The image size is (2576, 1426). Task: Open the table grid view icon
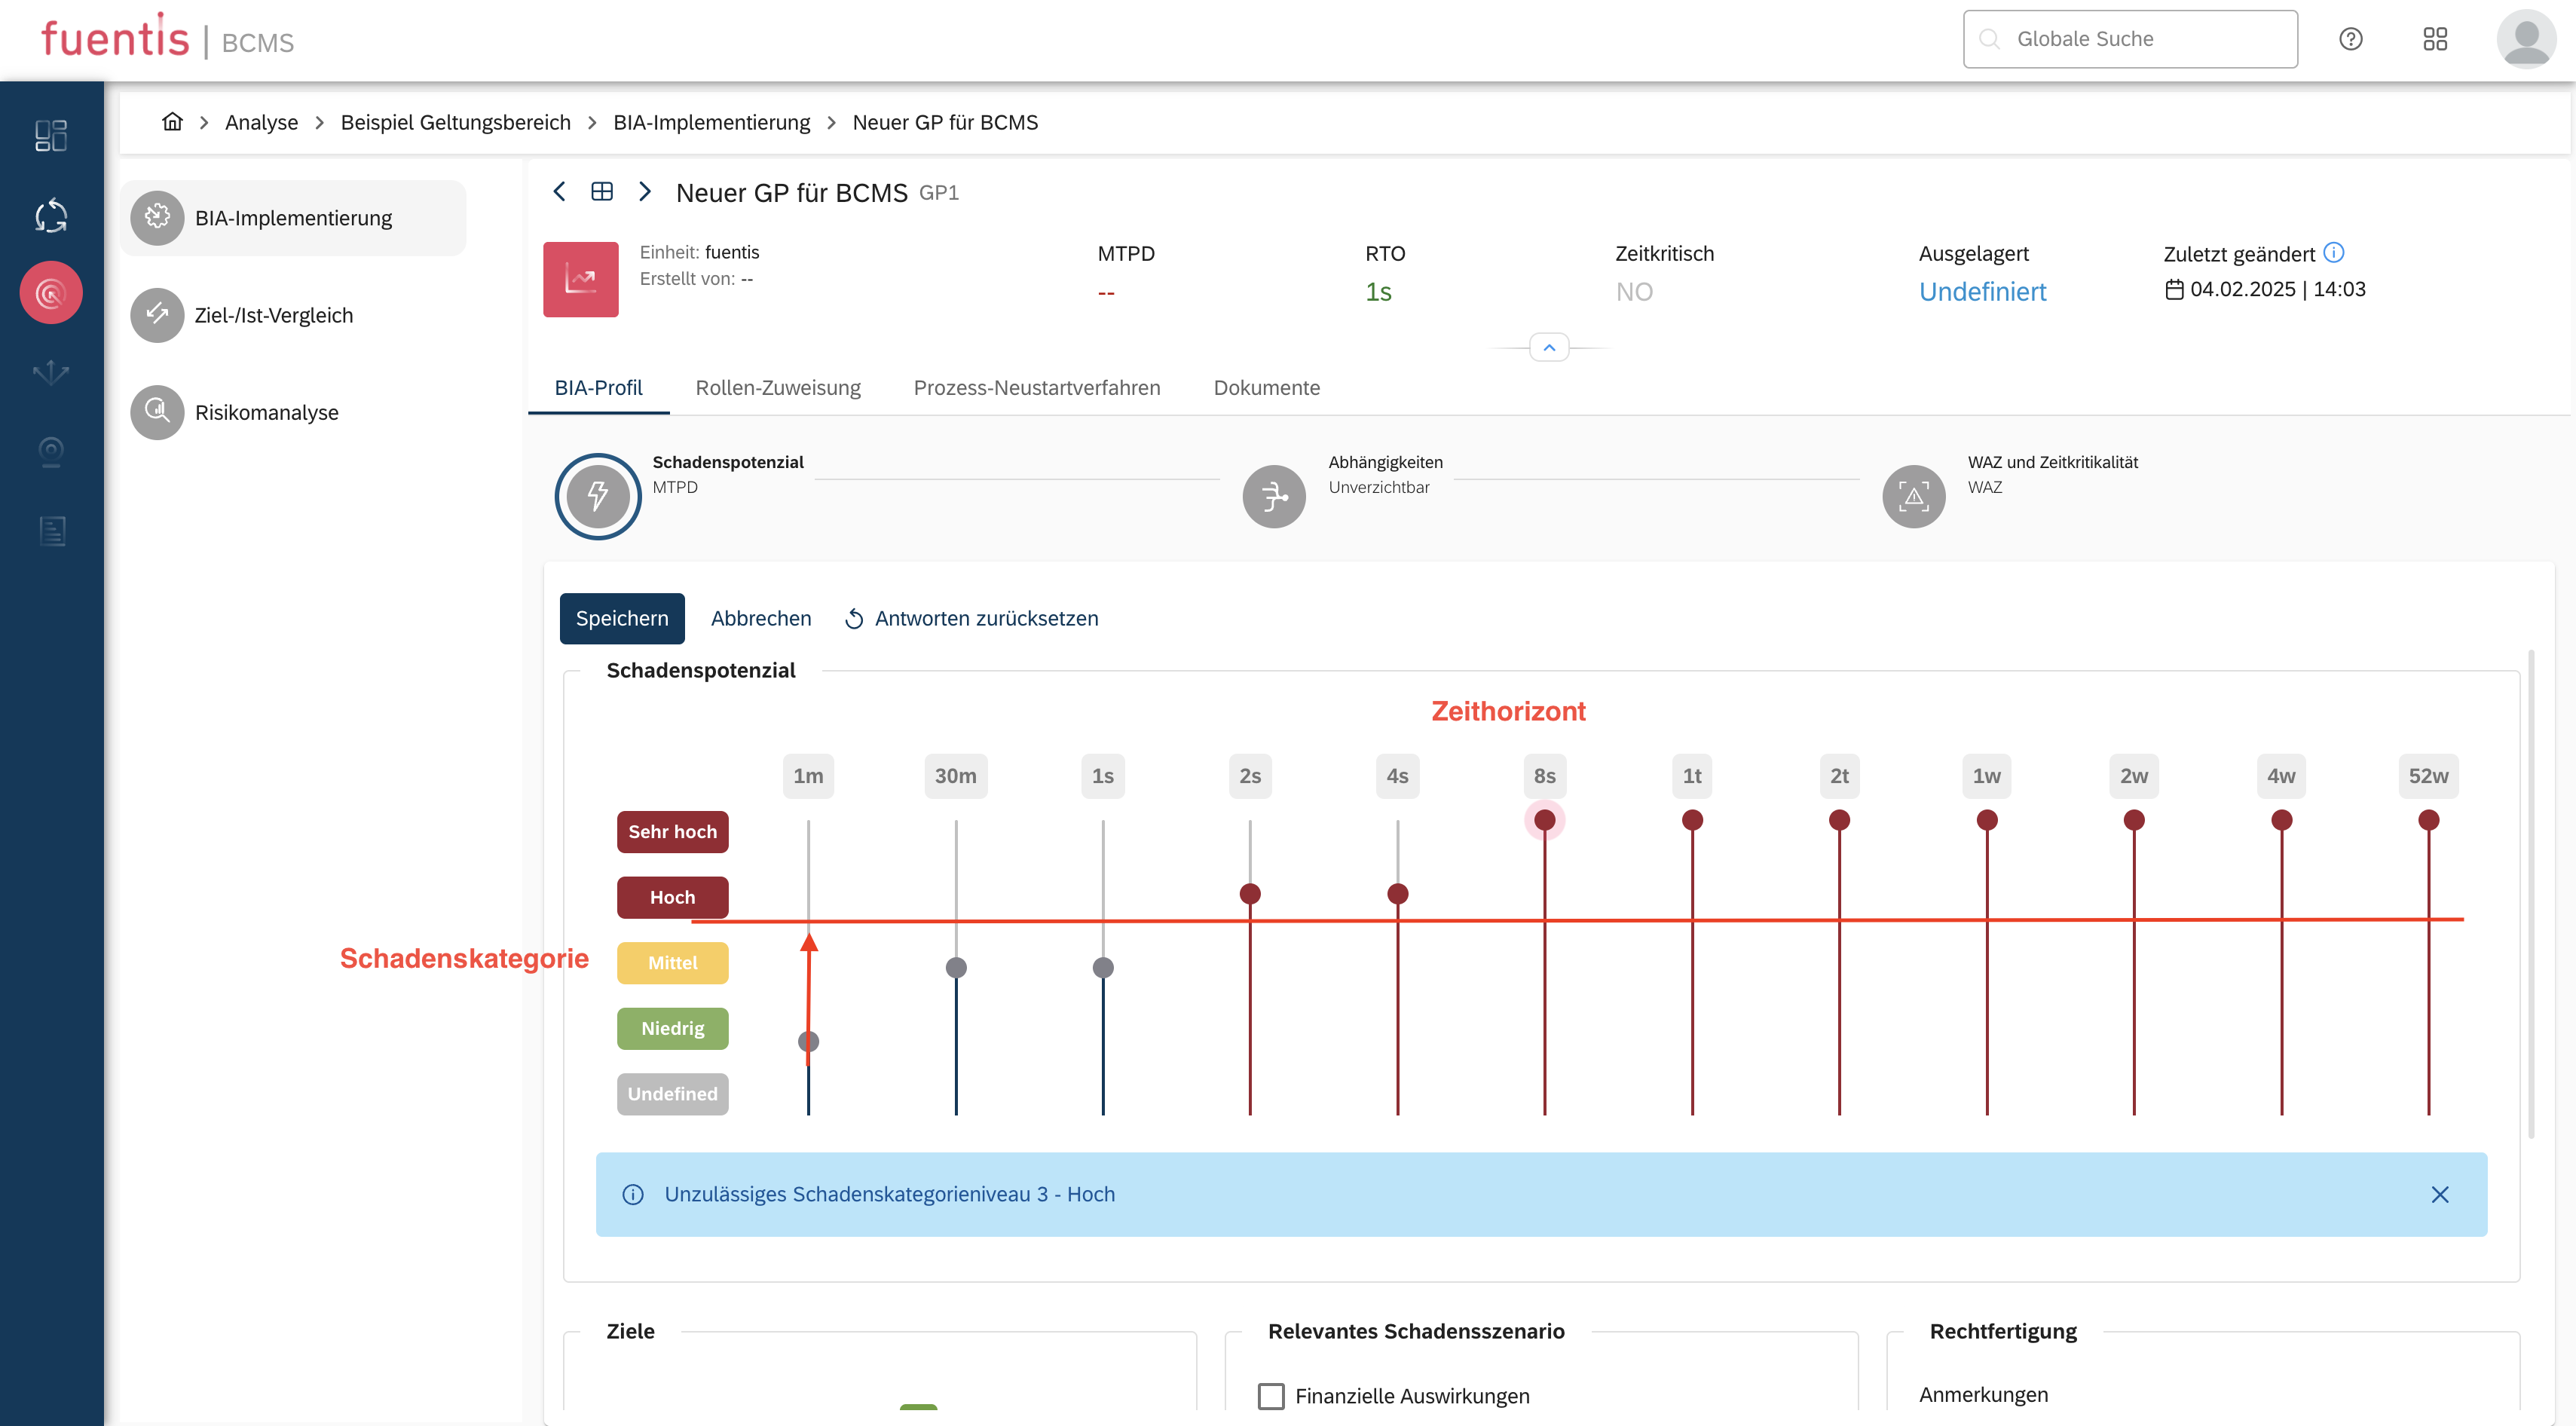(x=602, y=192)
